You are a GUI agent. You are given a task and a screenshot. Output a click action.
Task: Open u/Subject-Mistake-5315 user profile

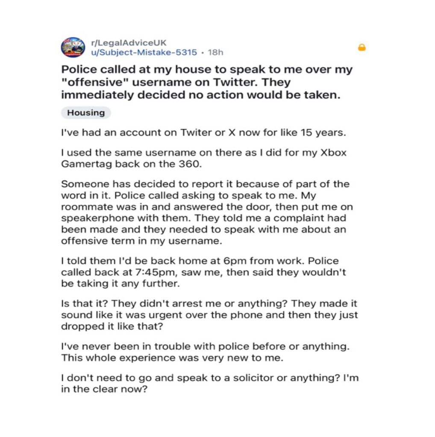point(144,52)
